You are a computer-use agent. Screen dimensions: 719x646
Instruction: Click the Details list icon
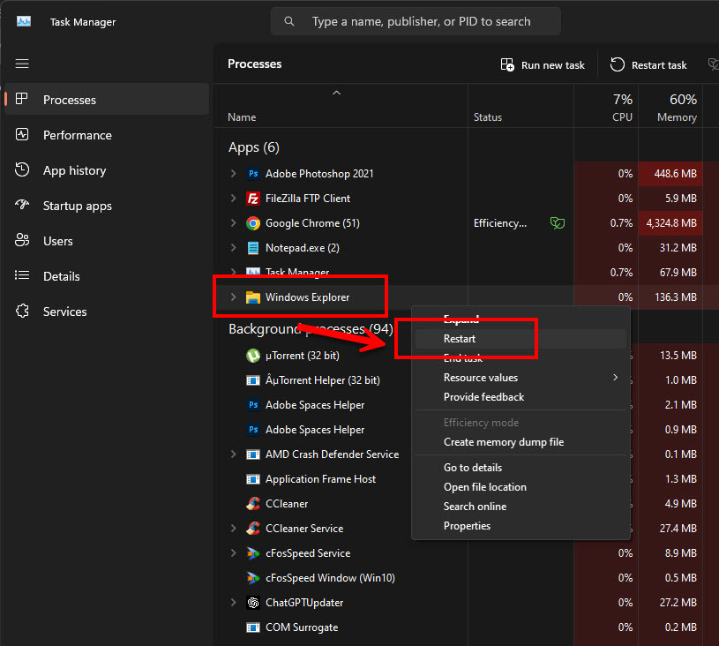[x=22, y=275]
